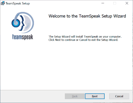Viewport: 133px width, 103px height.
Task: Click the TeamSpeak headset logo image
Action: 23,23
